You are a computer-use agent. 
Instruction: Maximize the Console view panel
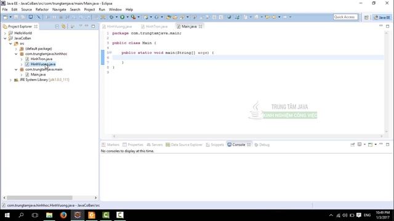(x=387, y=145)
